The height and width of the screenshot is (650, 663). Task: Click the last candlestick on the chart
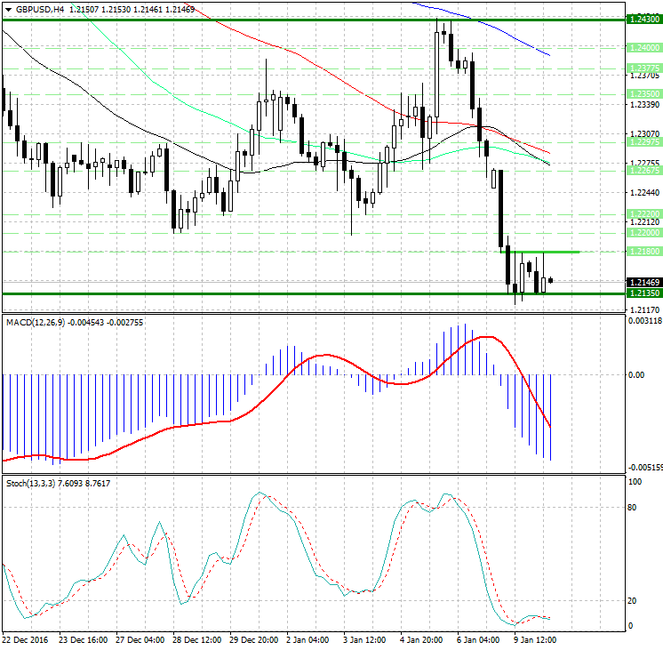click(x=551, y=281)
